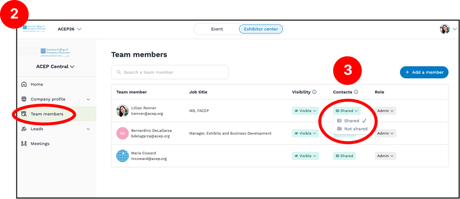Click Maria Coward's blue avatar
Screen dimensions: 460x199
pos(123,156)
